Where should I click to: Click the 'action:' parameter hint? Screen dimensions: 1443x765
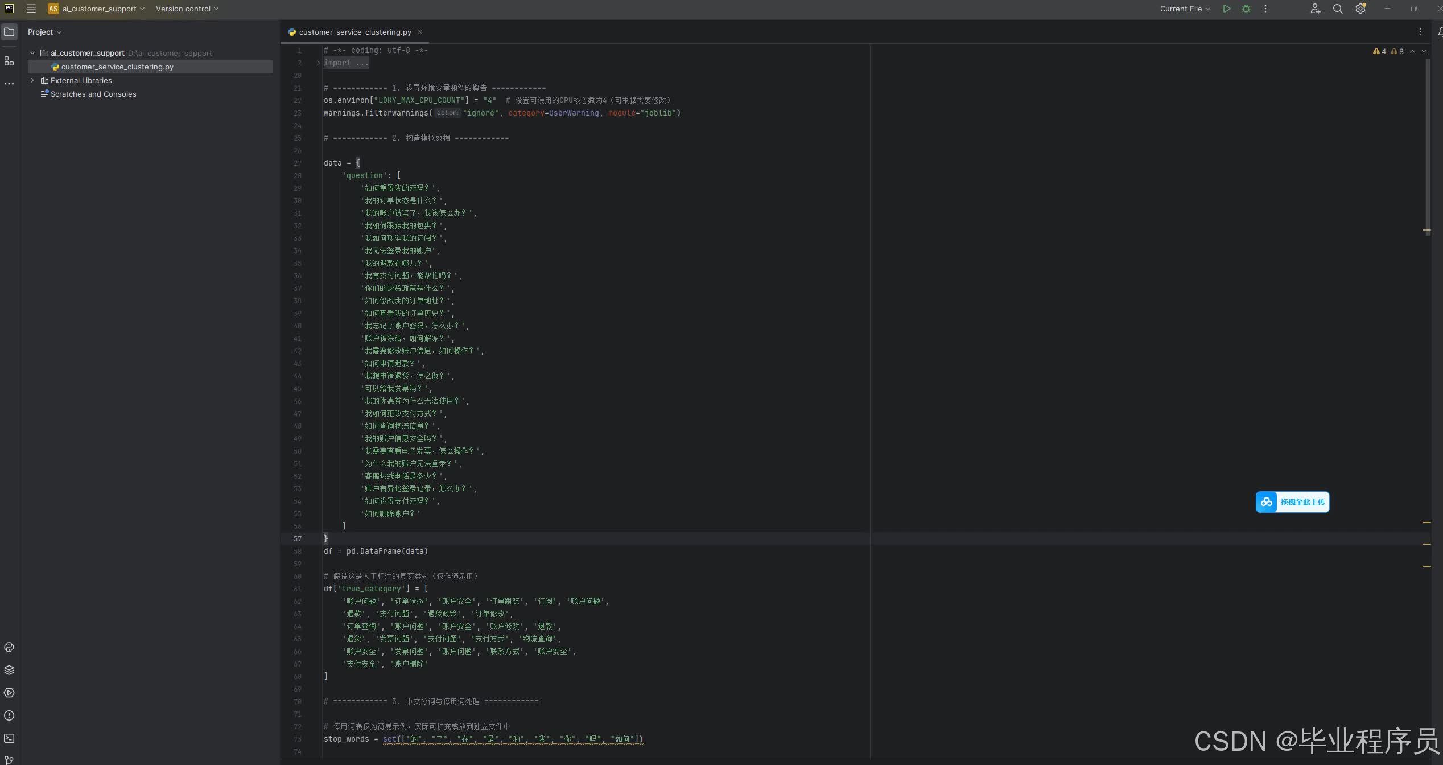(447, 113)
